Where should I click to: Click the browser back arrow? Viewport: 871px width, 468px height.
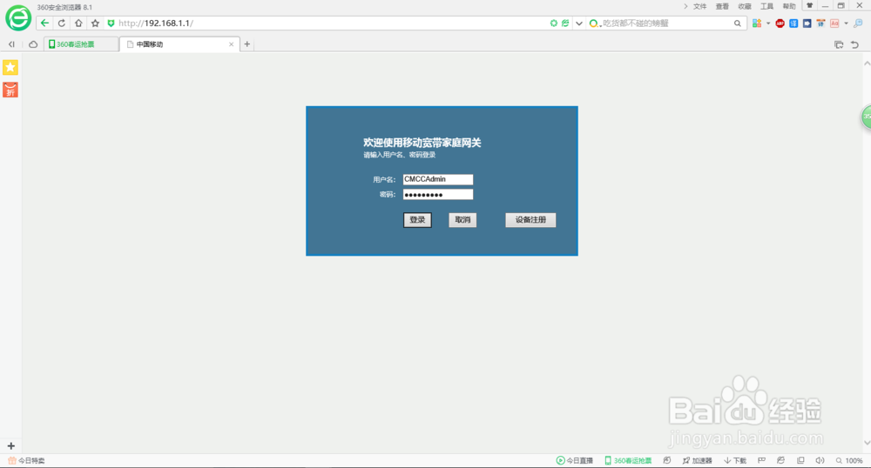tap(44, 23)
